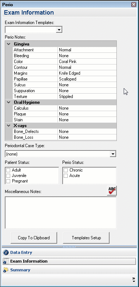Viewport: 139px width, 287px height.
Task: Collapse the Oral Hygiene group
Action: 9,102
